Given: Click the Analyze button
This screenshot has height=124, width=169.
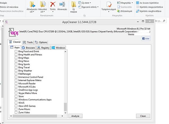Looking at the screenshot, I should [x=75, y=116].
